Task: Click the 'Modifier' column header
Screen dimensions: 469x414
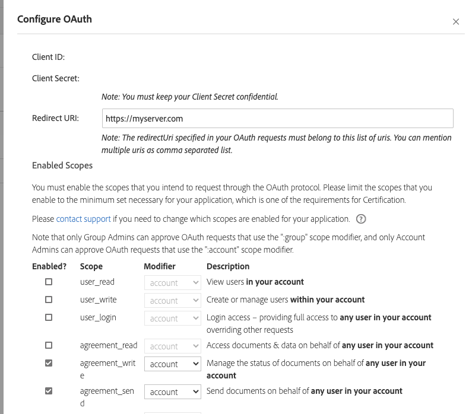Action: (160, 266)
